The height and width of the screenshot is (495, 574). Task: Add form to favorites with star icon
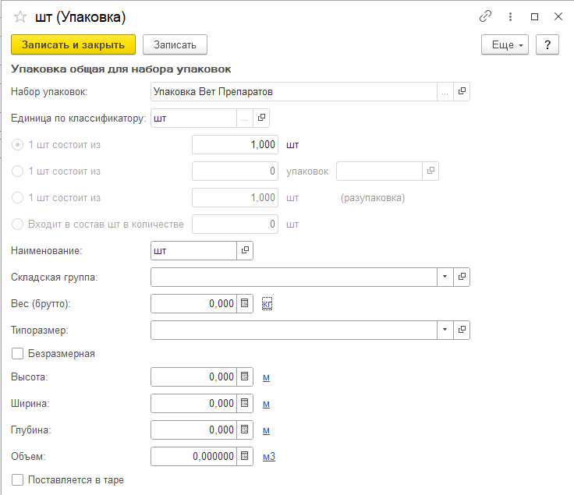pos(20,16)
